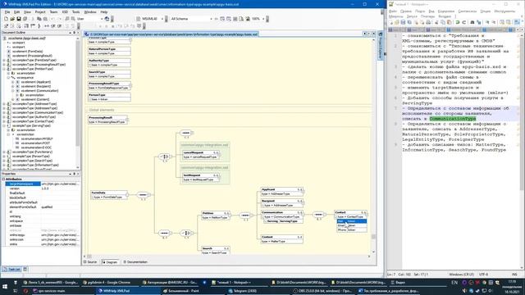Paste using Notepad++ toolbar icon
The width and height of the screenshot is (525, 295).
tap(449, 22)
